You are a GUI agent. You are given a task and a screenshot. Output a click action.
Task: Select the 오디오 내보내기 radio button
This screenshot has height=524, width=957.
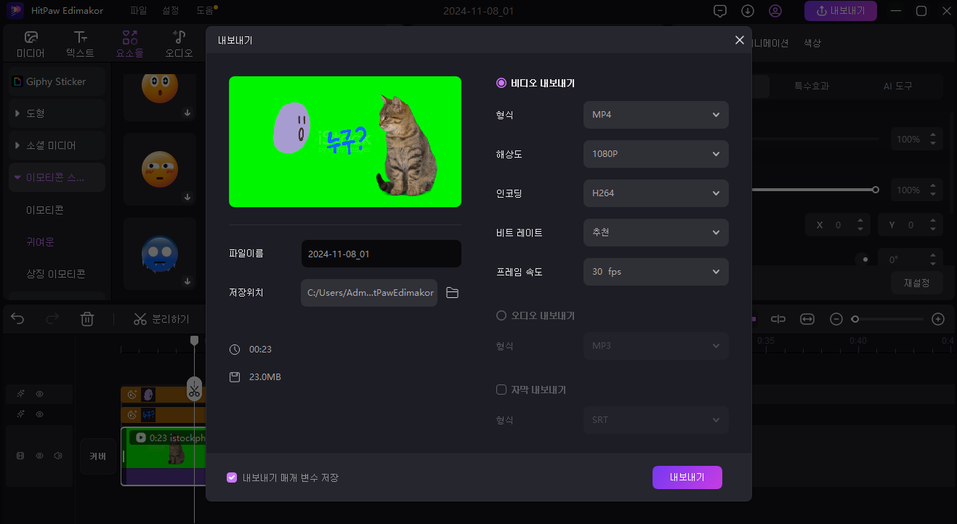point(501,315)
